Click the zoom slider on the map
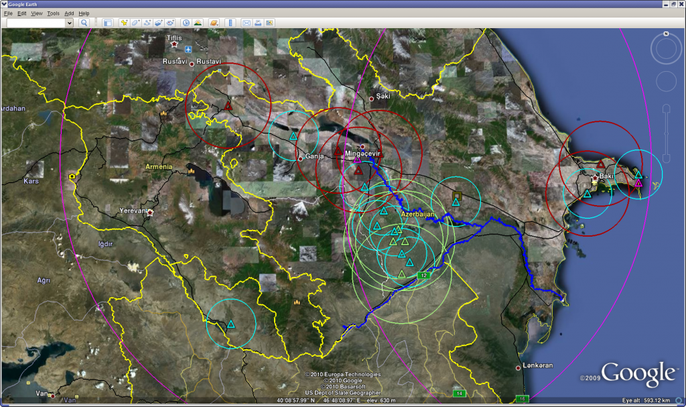This screenshot has height=407, width=686. tap(666, 134)
